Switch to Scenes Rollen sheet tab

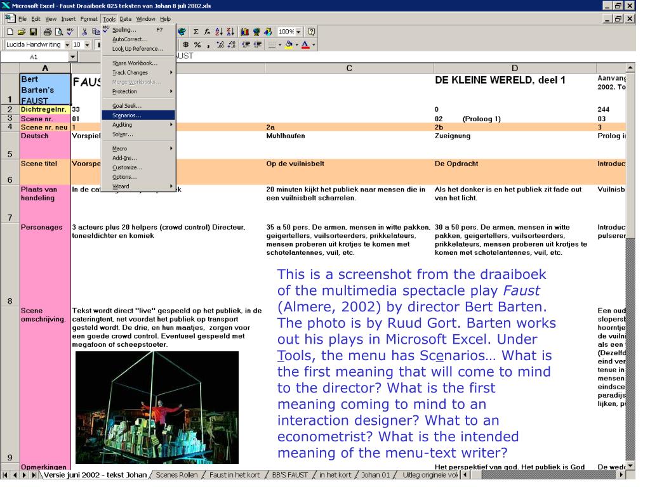click(x=176, y=475)
